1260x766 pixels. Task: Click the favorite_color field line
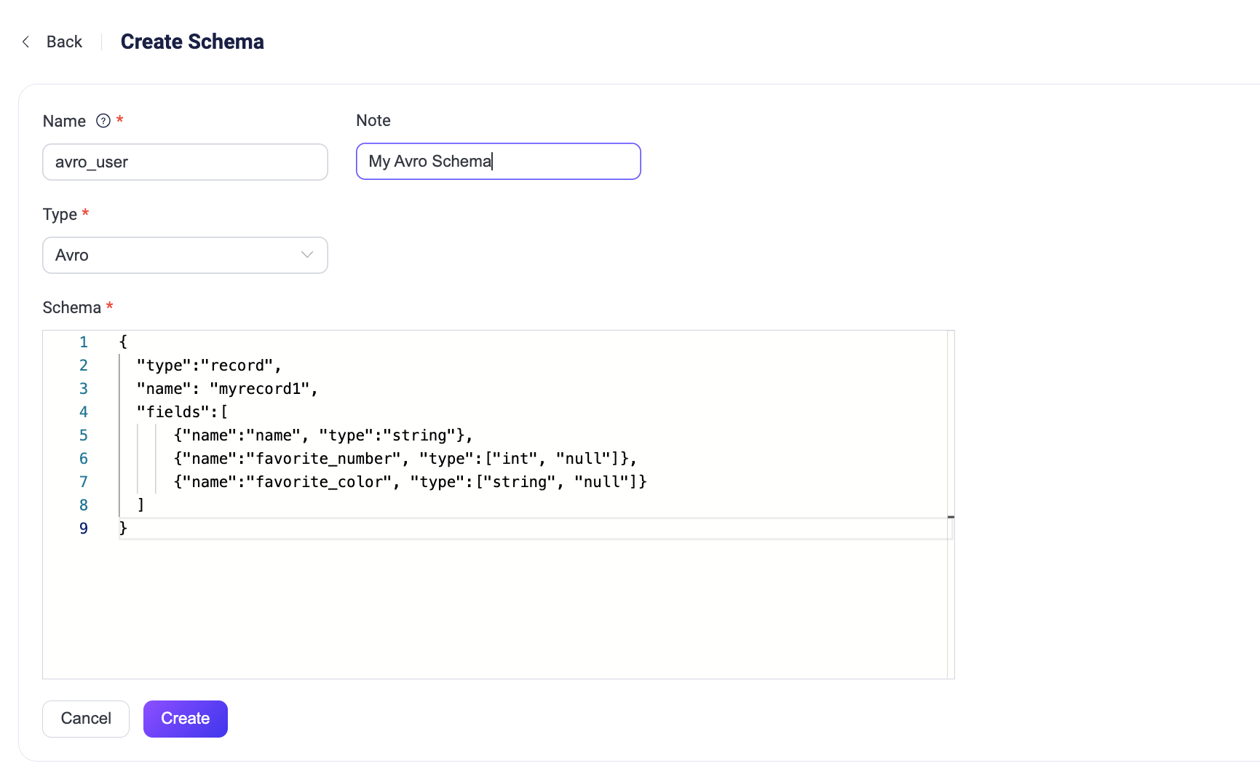(410, 482)
